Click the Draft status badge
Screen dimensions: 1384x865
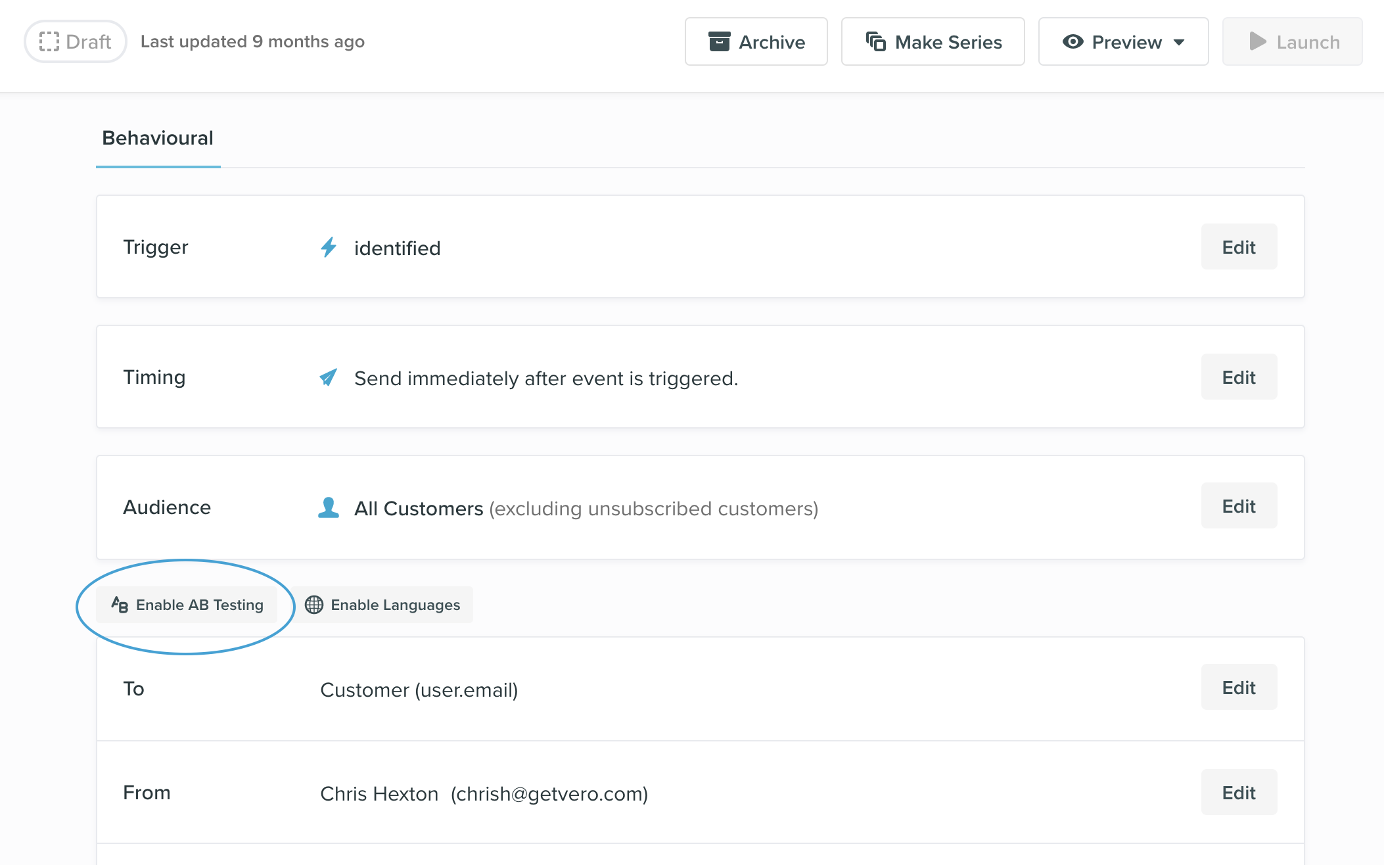(75, 41)
